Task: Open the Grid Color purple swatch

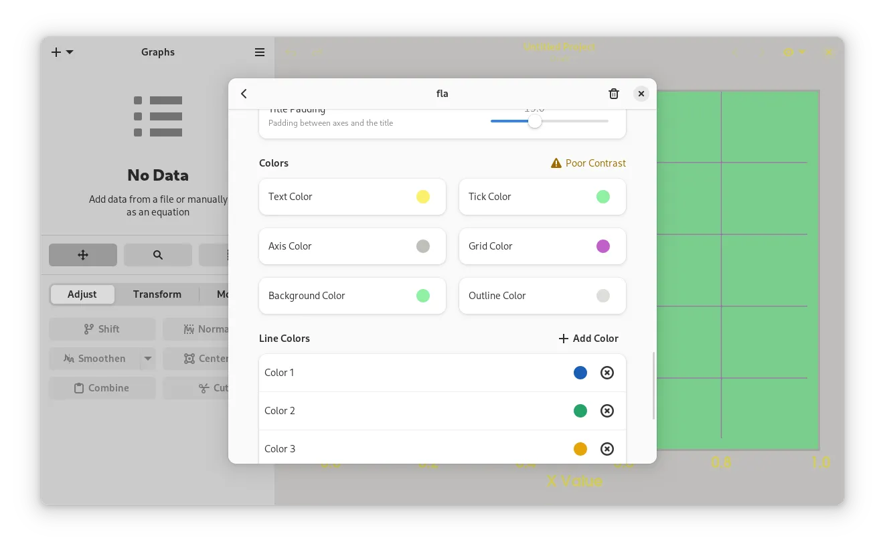Action: pyautogui.click(x=603, y=246)
